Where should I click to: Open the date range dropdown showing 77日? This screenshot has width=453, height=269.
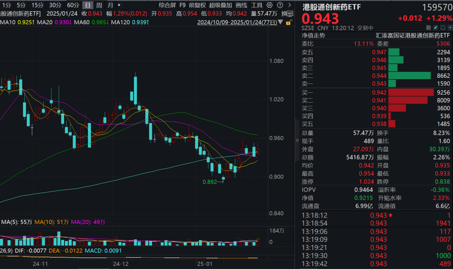click(280, 22)
